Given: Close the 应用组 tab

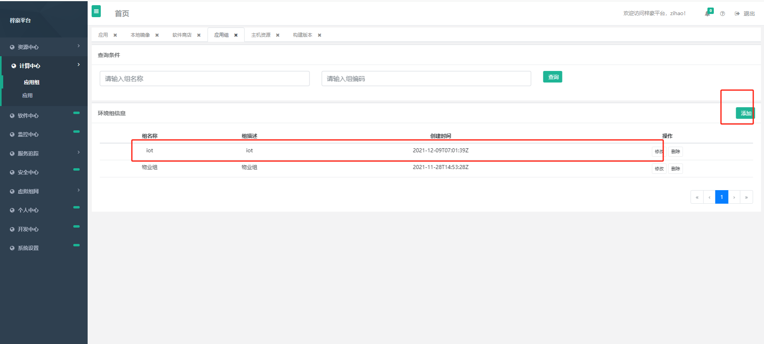Looking at the screenshot, I should (236, 35).
